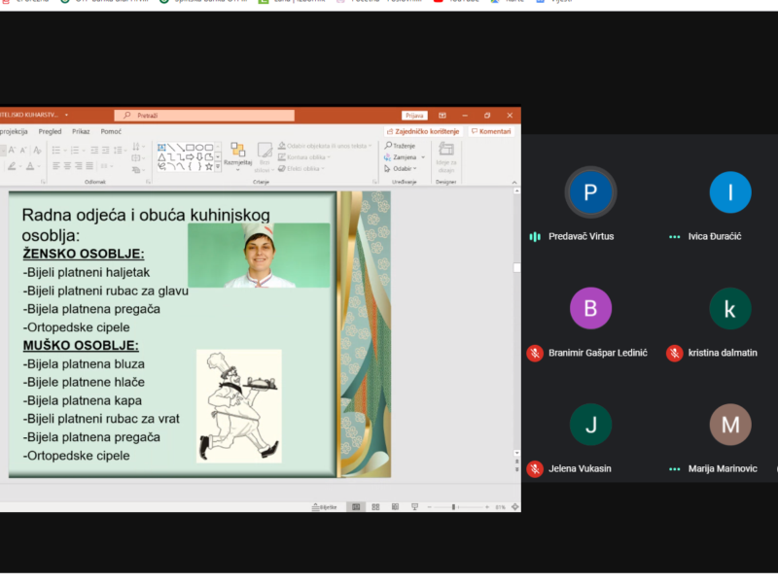
Task: Click the Zajedničko korištenje share button
Action: [423, 131]
